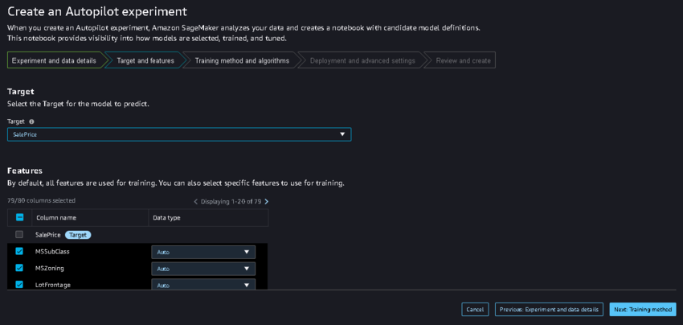The width and height of the screenshot is (683, 325).
Task: Uncheck the LotFrontage checkbox
Action: click(19, 285)
